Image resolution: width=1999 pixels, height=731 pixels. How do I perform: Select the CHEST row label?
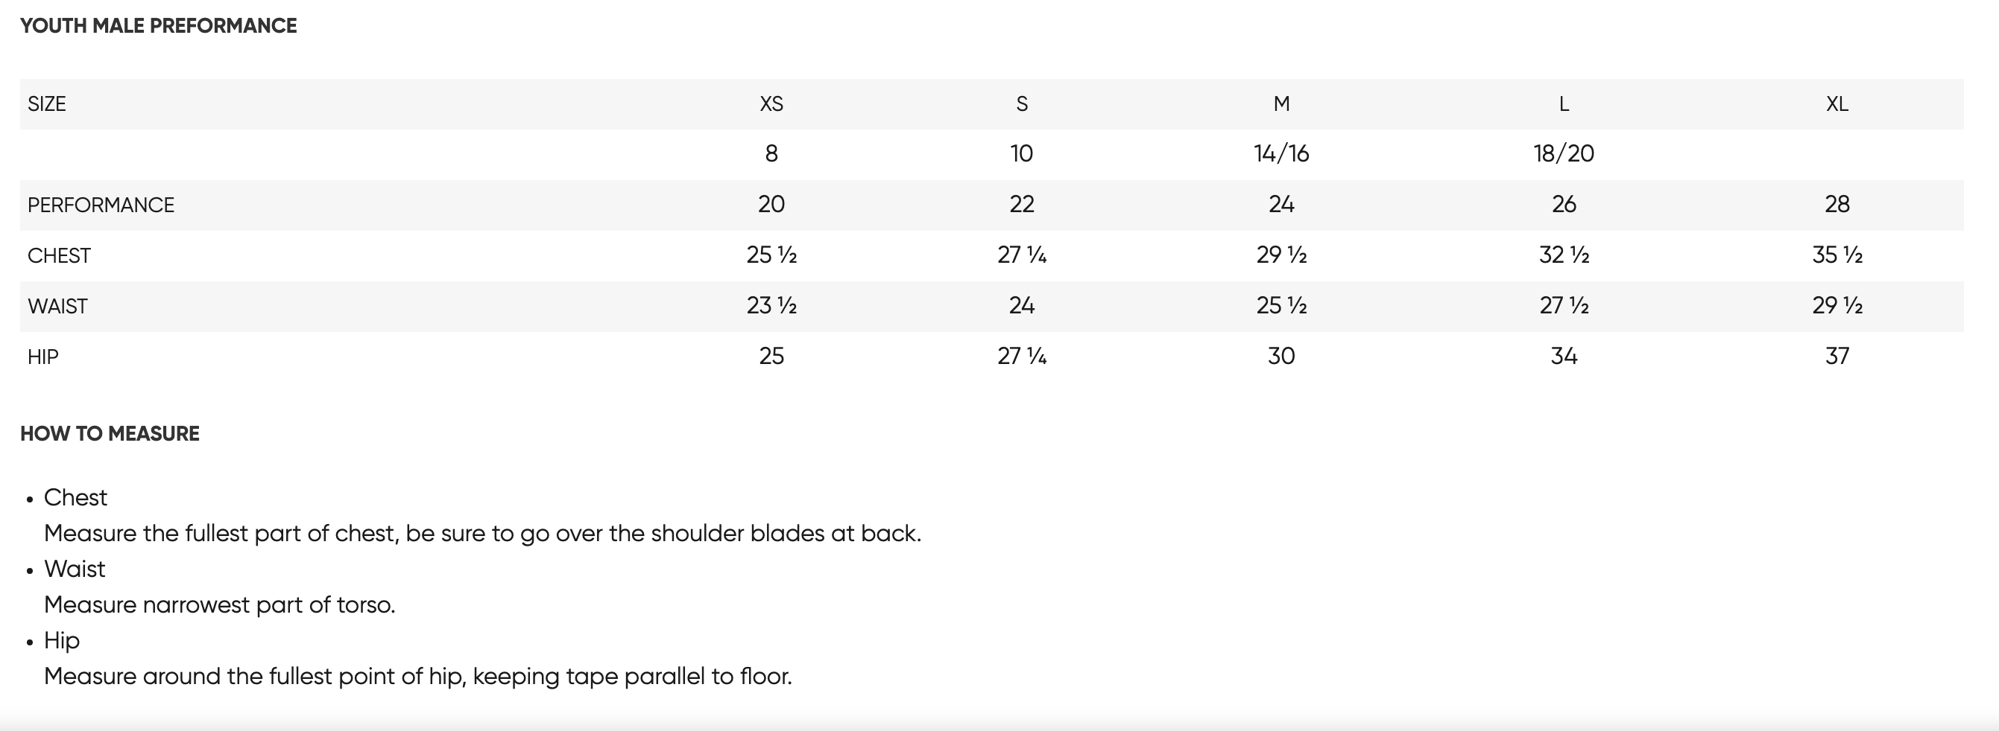pyautogui.click(x=59, y=256)
